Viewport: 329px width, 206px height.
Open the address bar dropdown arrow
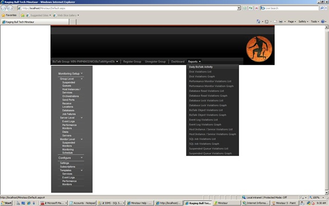tap(239, 8)
